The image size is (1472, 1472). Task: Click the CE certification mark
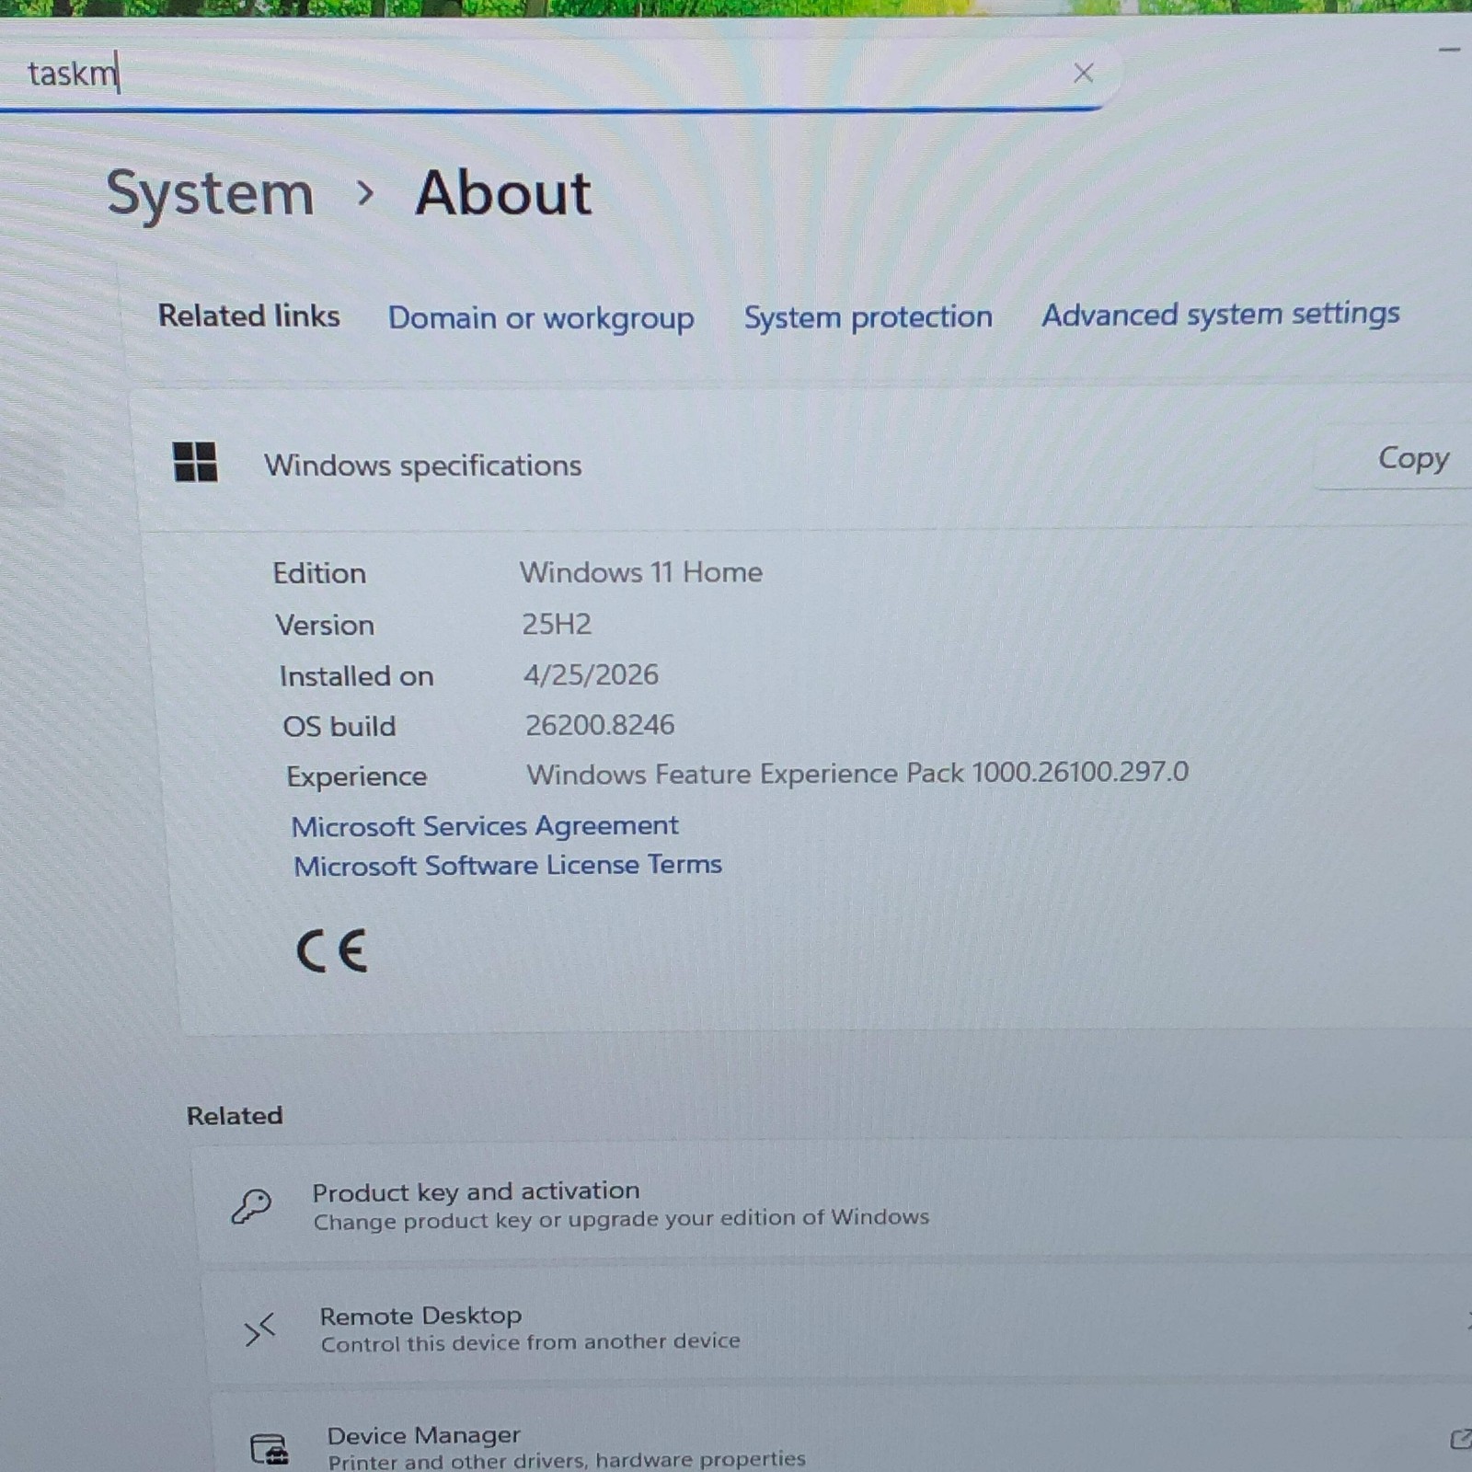point(332,950)
